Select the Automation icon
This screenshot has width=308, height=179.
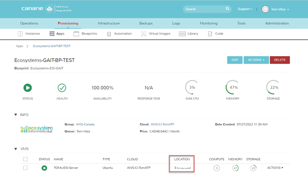[x=109, y=34]
